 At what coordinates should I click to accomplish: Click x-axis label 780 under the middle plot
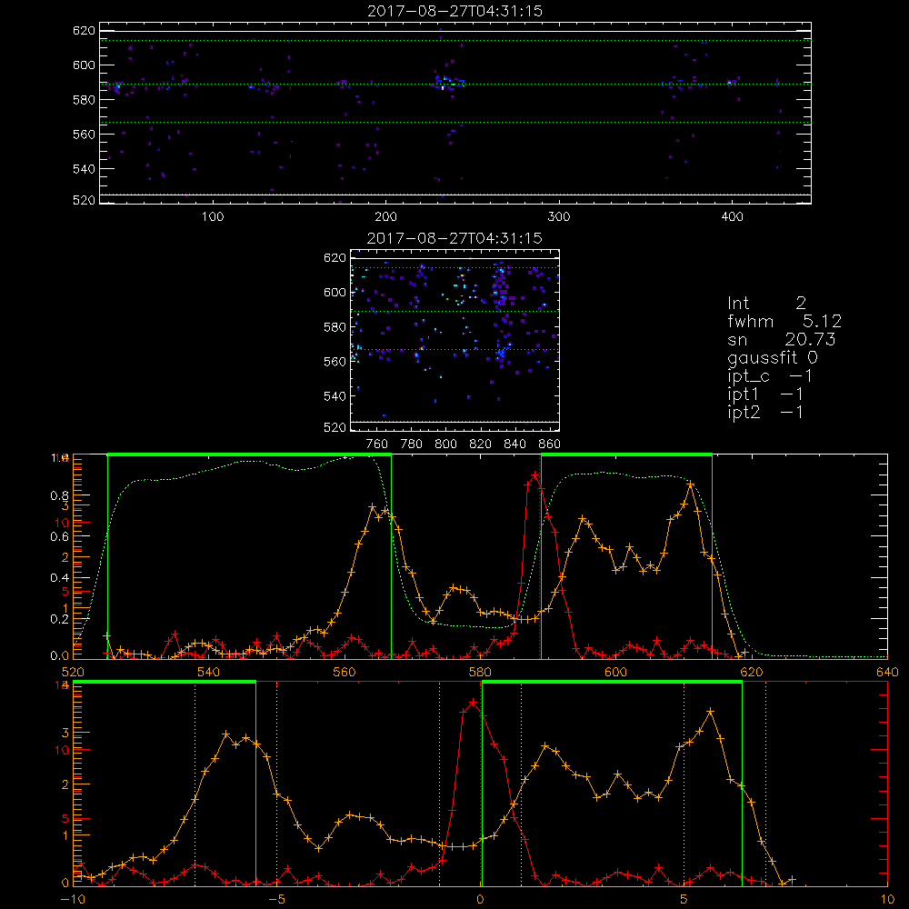(412, 445)
